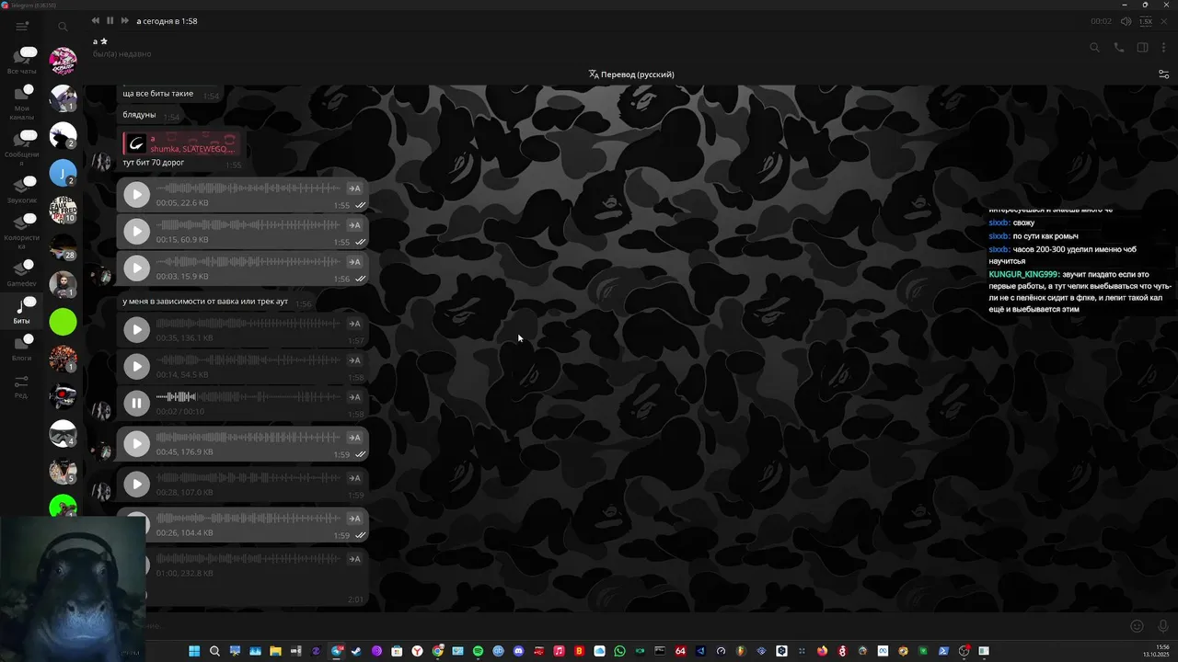Screen dimensions: 1178x662
Task: Open the reply preview shumka, SLATEWEGO
Action: pyautogui.click(x=180, y=143)
